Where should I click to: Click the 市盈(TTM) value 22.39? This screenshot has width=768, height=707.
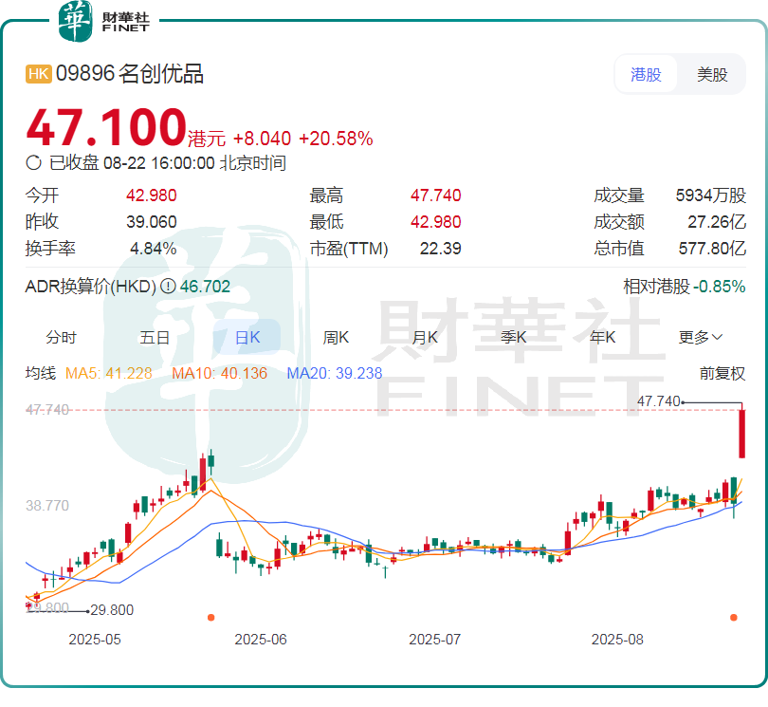(x=440, y=249)
